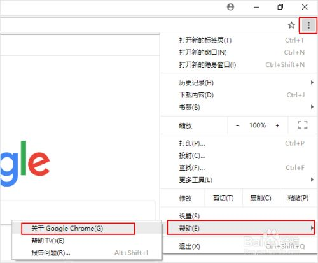Expand the 更多工具(L) submenu arrow
Viewport: 318px width, 263px height.
click(x=312, y=180)
